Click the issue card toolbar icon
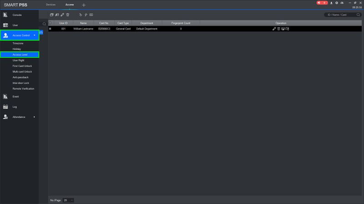Screen dimensions: 364x204 (x=81, y=15)
